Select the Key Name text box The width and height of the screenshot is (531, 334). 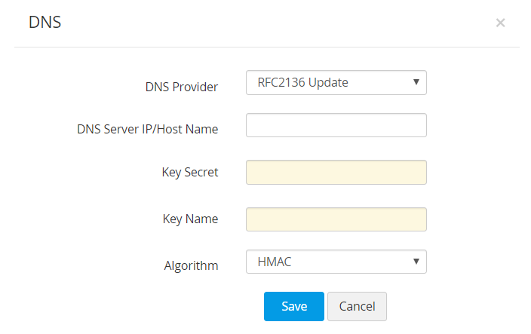[x=336, y=219]
